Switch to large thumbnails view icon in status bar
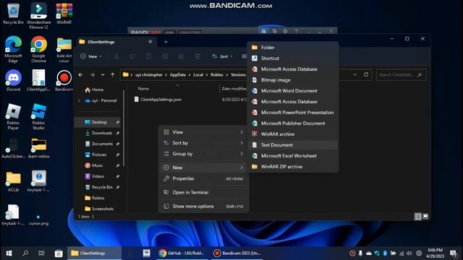The height and width of the screenshot is (260, 463). [425, 217]
